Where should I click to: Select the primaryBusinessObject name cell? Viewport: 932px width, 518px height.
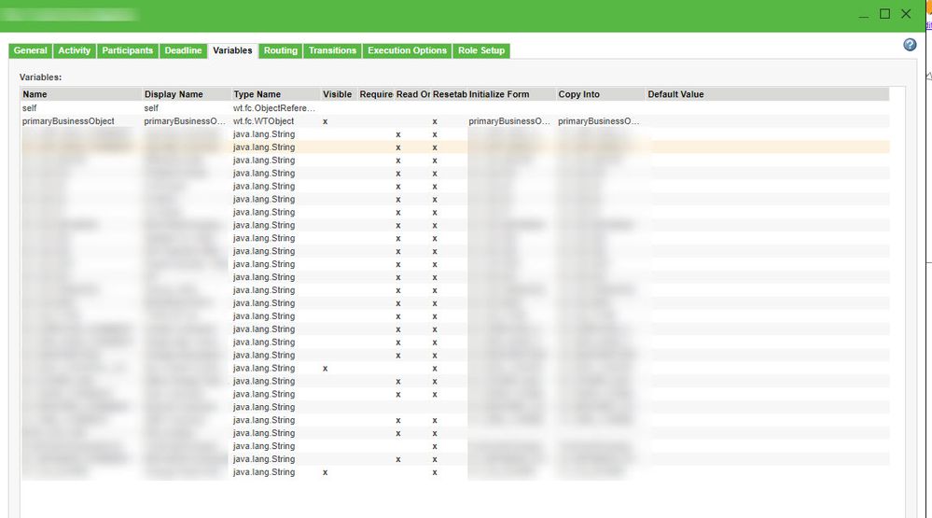click(x=68, y=121)
